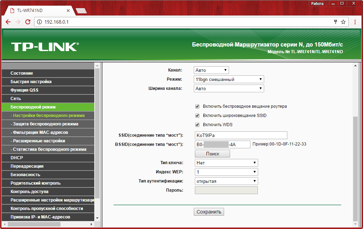Screen dimensions: 363x229
Task: Expand the 'Режим' 11bgn dropdown
Action: (x=229, y=80)
